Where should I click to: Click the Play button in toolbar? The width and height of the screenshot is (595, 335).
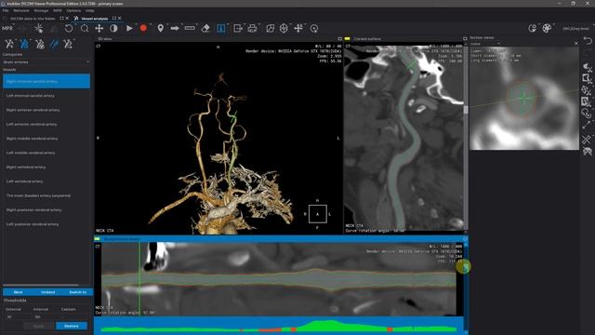tap(129, 28)
